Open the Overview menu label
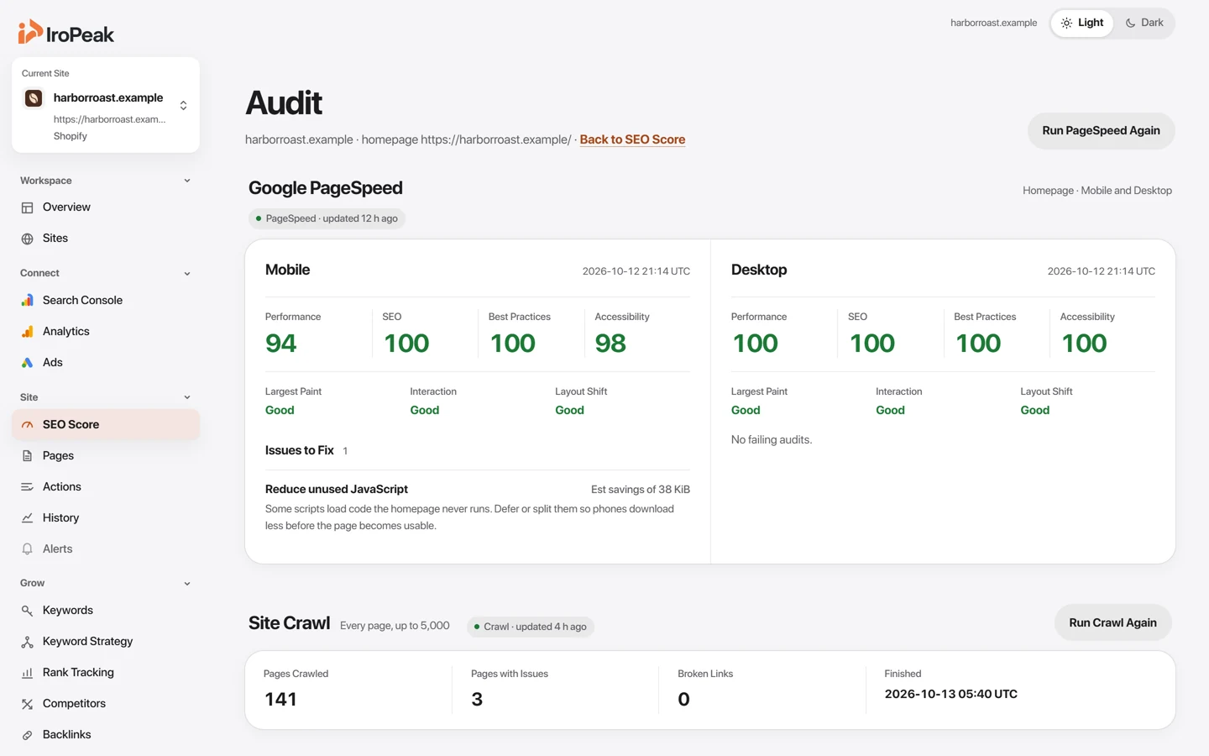Screen dimensions: 1209x756 66,207
